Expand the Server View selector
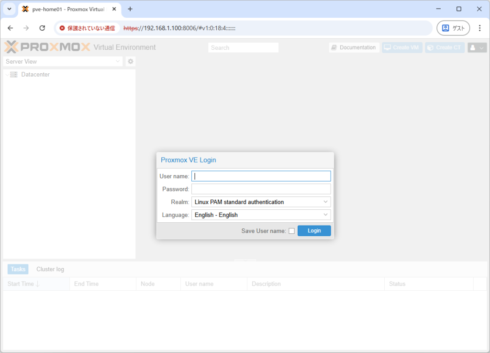The image size is (490, 353). (63, 61)
